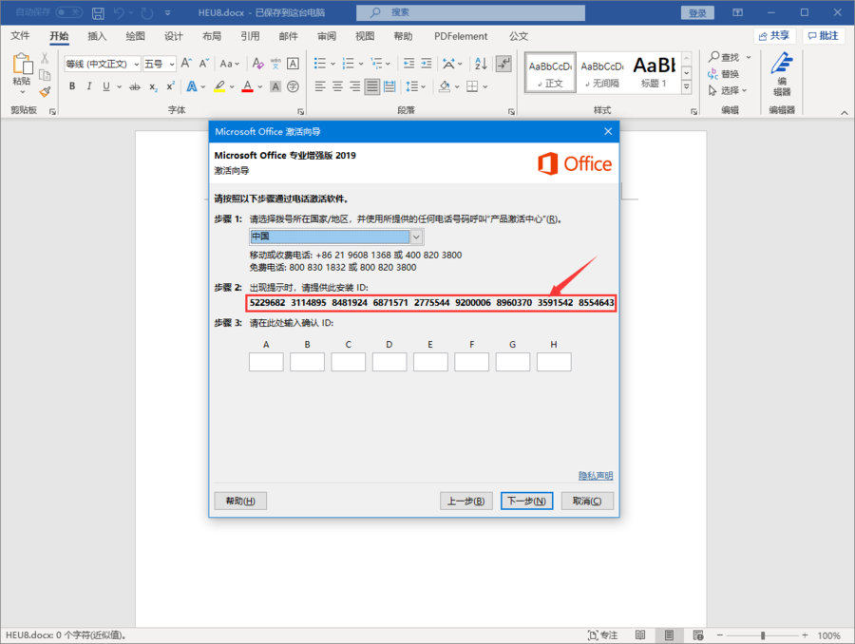Apply Bold formatting from the ribbon

pos(72,86)
